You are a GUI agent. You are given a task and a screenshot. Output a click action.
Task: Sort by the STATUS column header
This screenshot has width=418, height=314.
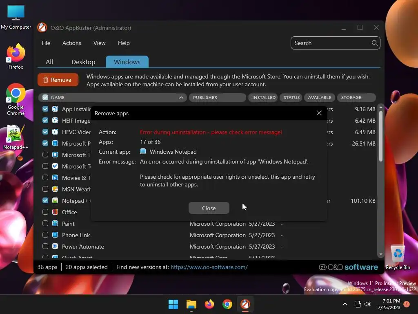tap(291, 97)
